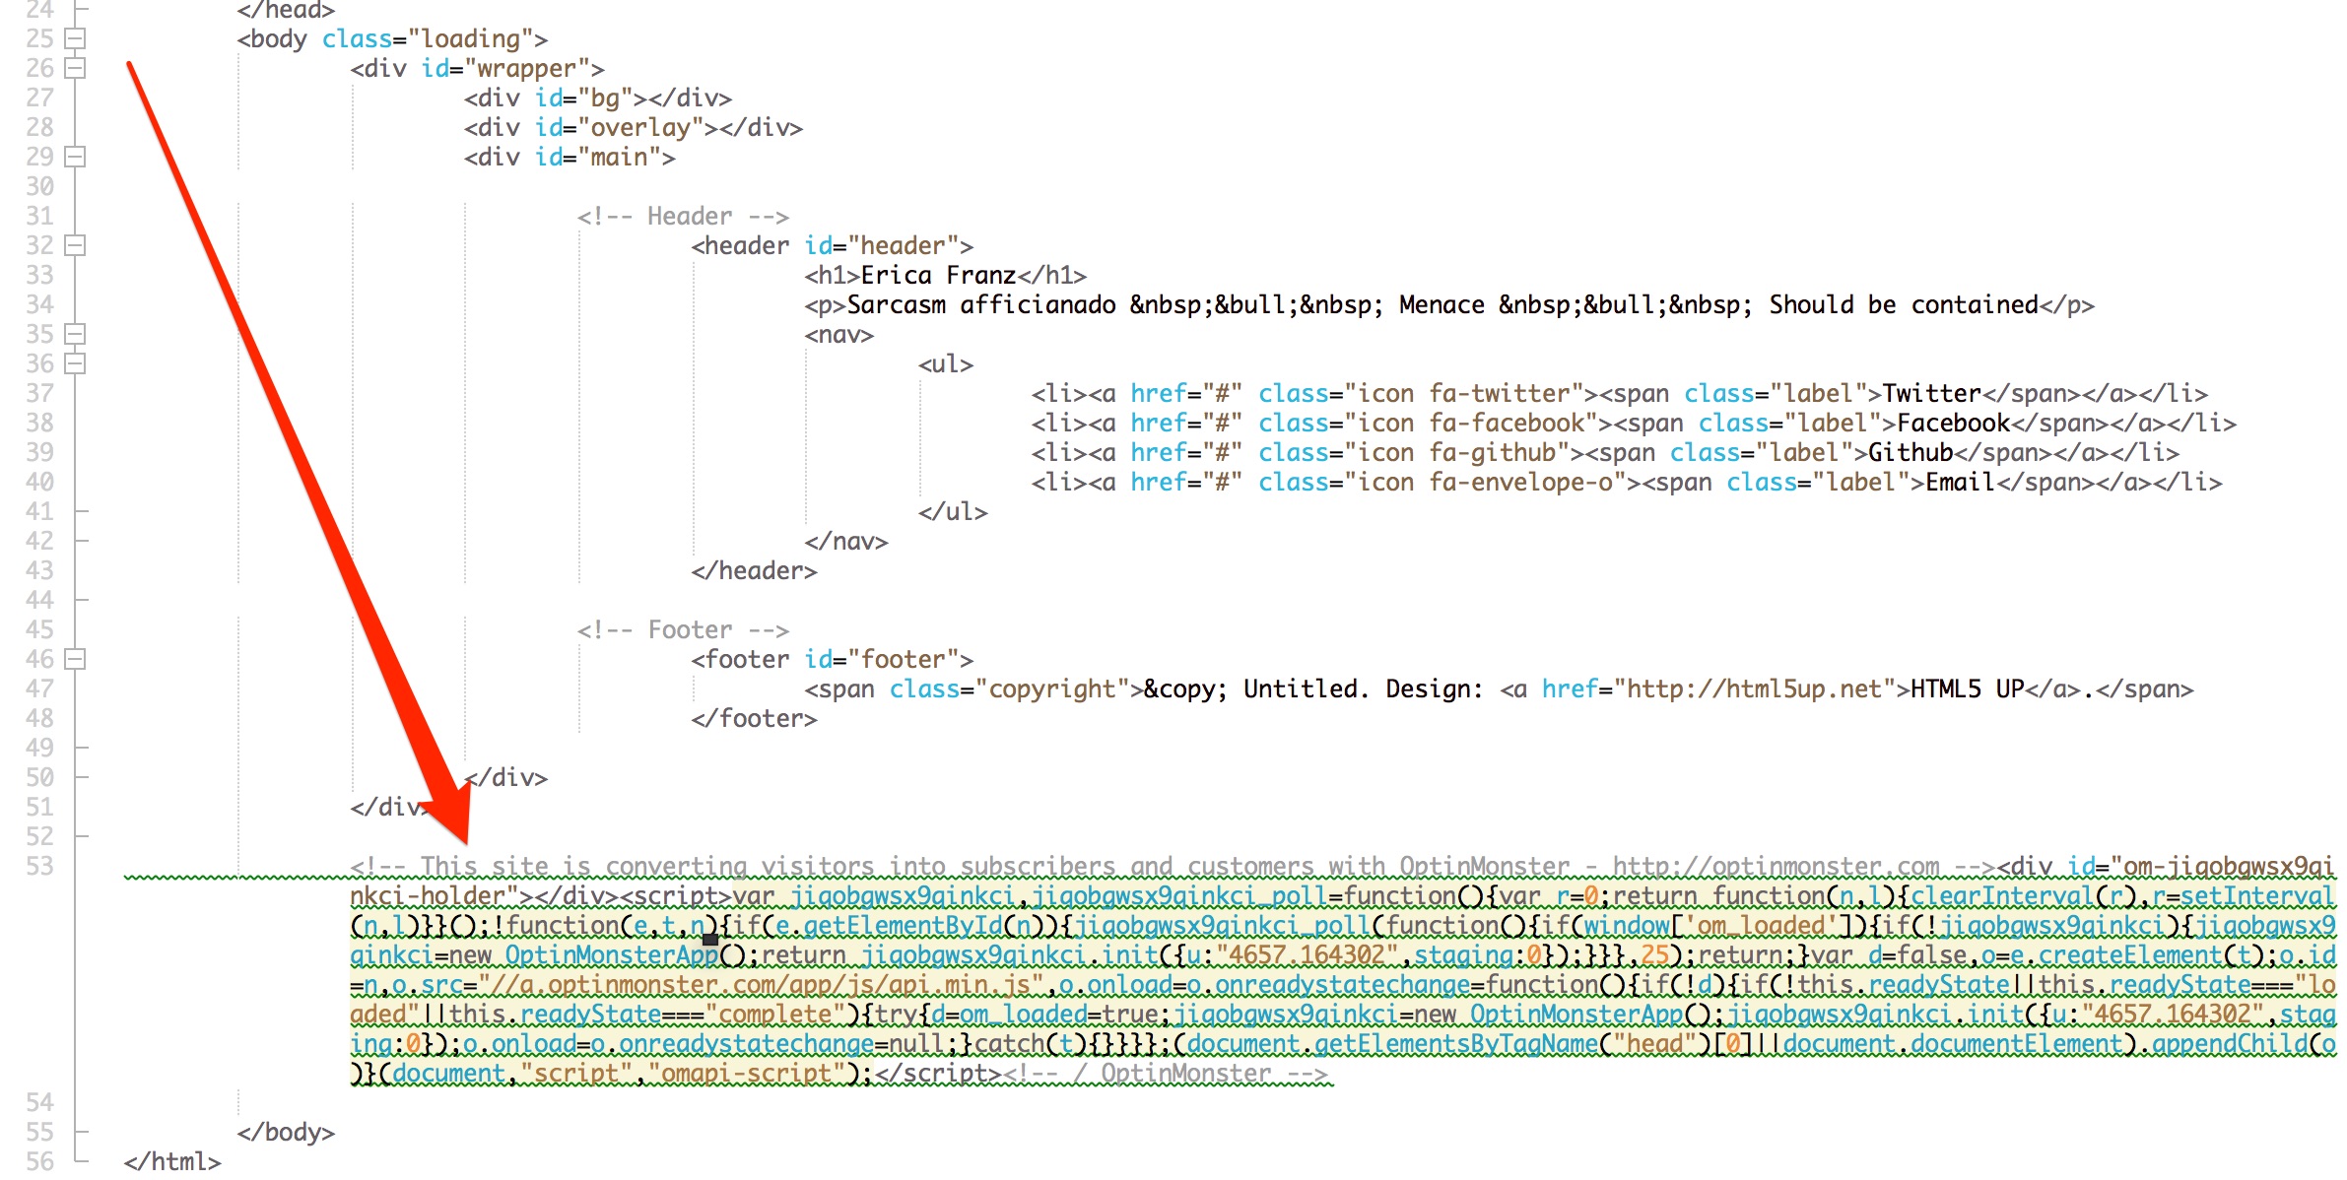This screenshot has width=2347, height=1180.
Task: Collapse the ul list fold marker
Action: pyautogui.click(x=75, y=363)
